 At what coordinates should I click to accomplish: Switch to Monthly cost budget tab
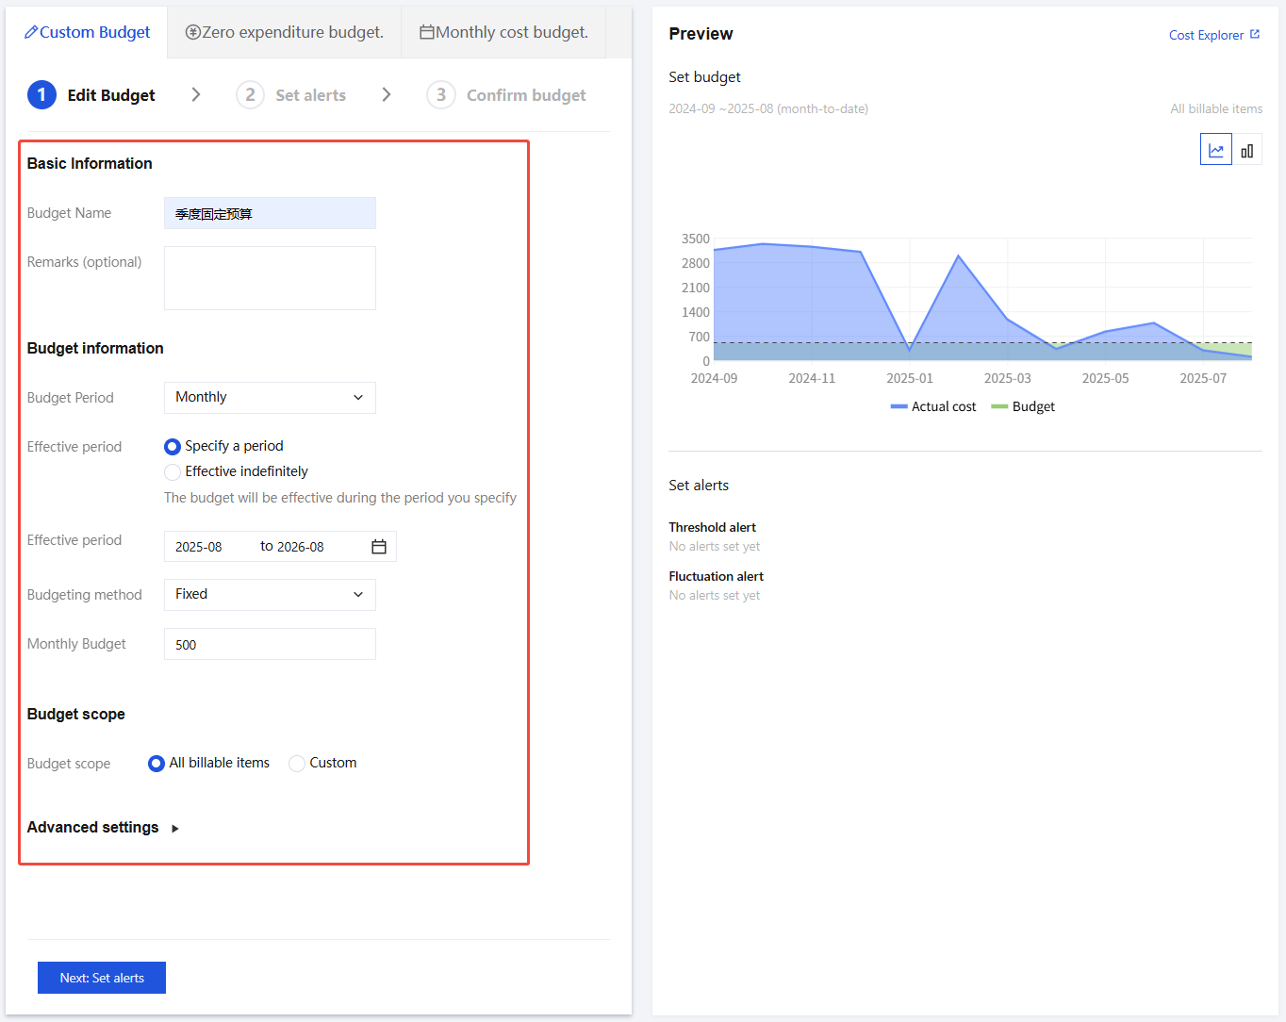point(503,33)
